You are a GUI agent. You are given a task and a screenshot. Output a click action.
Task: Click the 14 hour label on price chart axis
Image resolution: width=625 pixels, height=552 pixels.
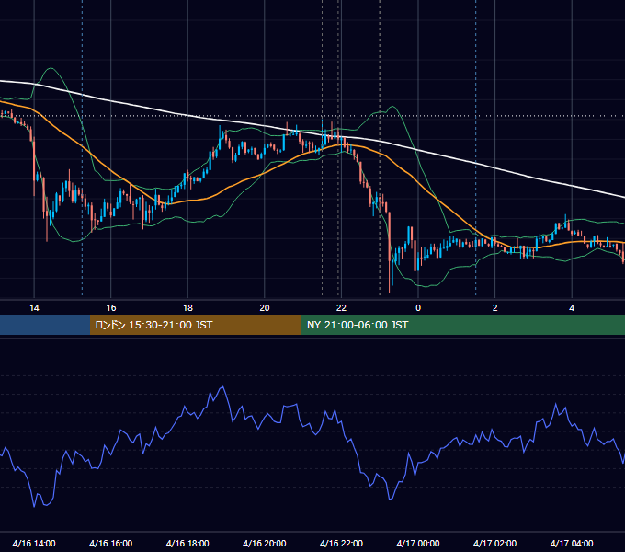34,308
